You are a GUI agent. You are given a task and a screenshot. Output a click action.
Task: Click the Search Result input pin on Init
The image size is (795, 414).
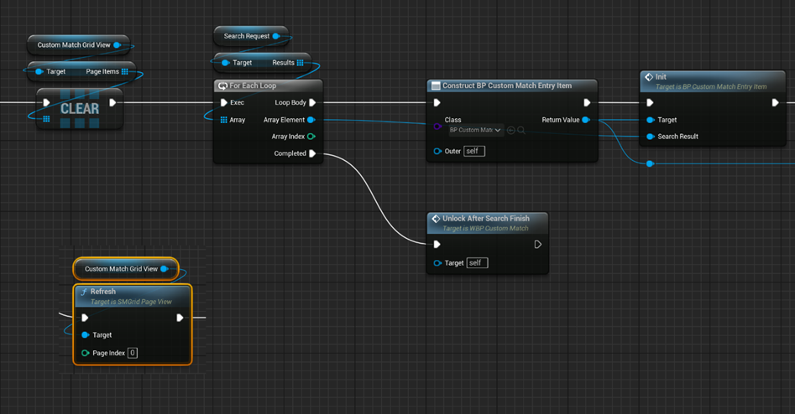(651, 137)
